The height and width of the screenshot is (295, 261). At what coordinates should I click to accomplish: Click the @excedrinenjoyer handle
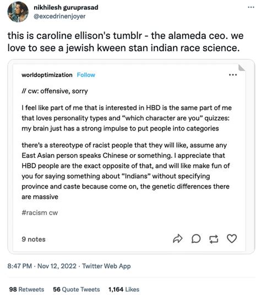(59, 16)
